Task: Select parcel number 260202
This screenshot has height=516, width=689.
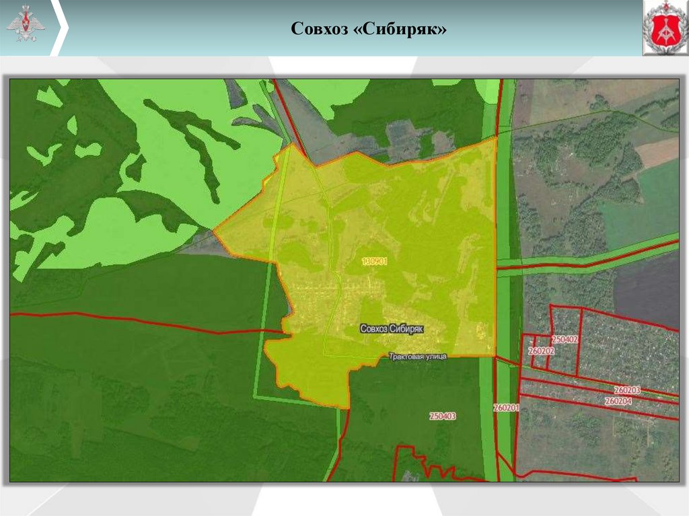Action: point(542,351)
